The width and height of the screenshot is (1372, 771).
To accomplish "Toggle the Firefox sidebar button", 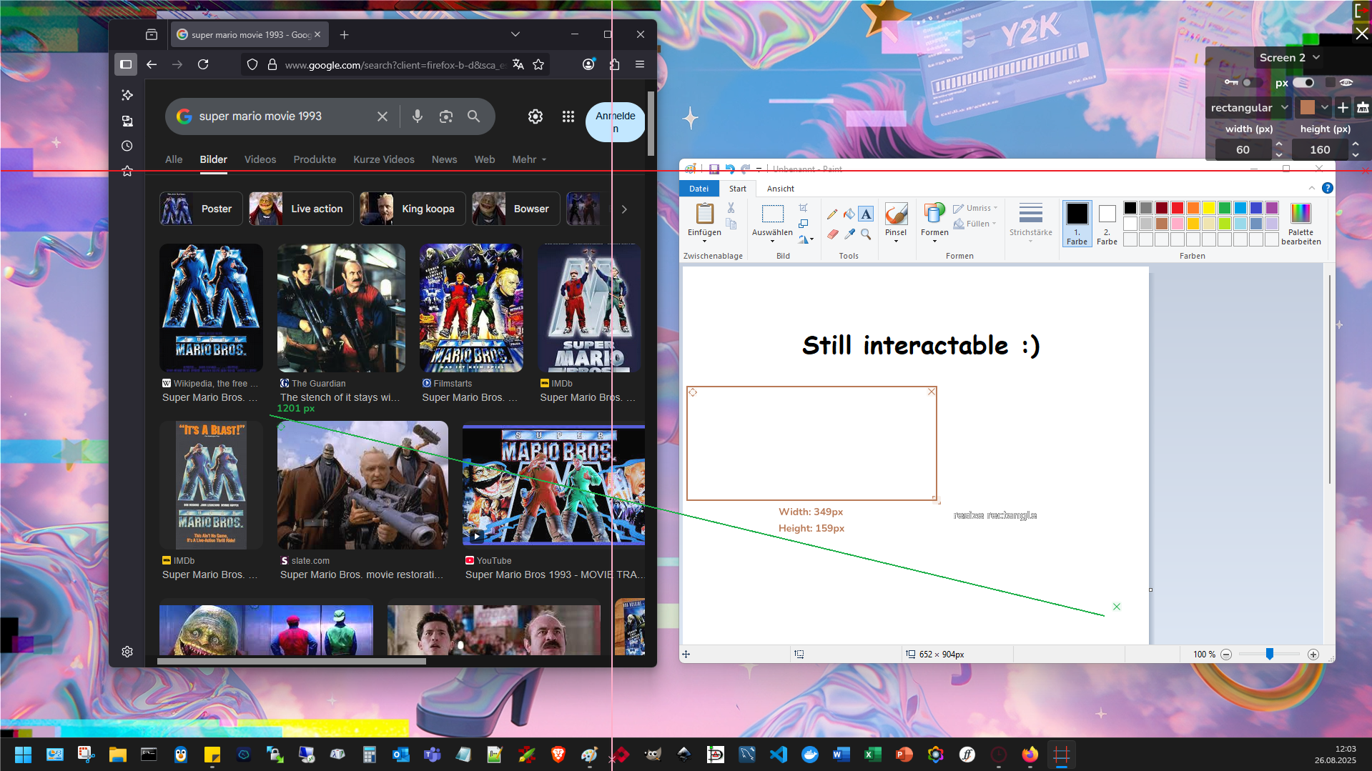I will (x=126, y=64).
